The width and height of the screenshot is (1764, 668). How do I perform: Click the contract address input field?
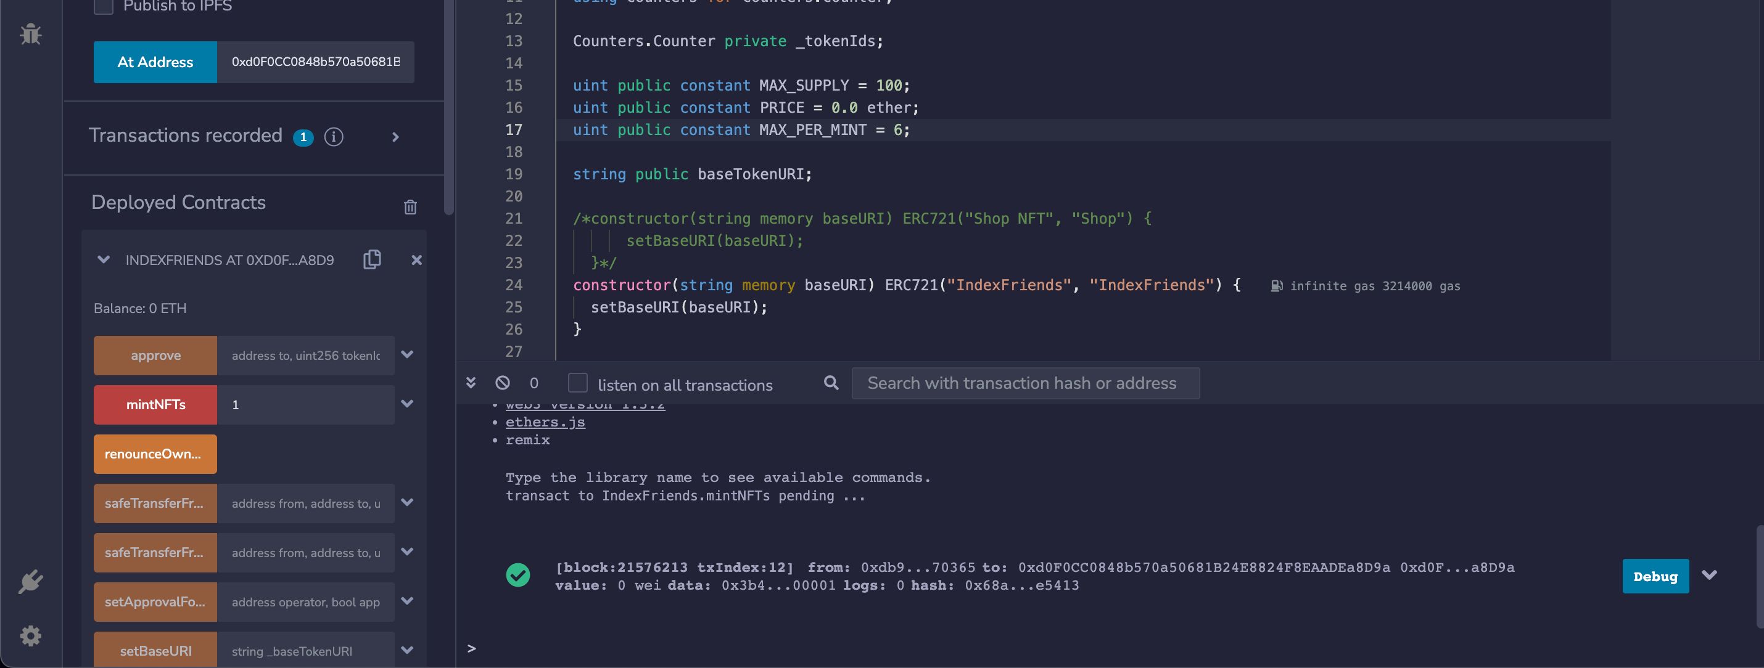tap(315, 62)
